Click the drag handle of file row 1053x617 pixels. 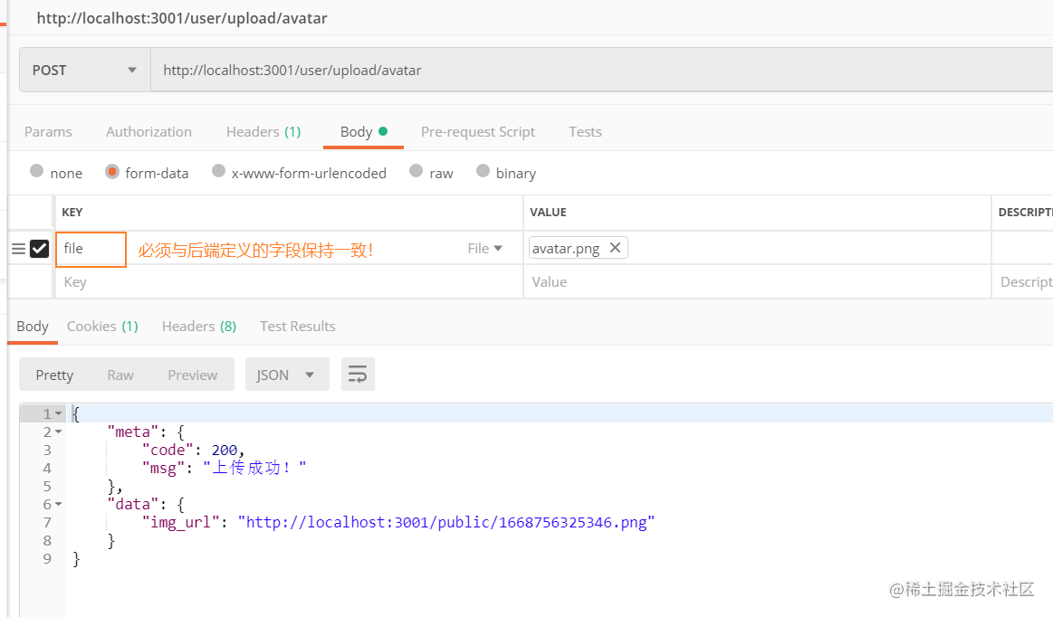19,249
